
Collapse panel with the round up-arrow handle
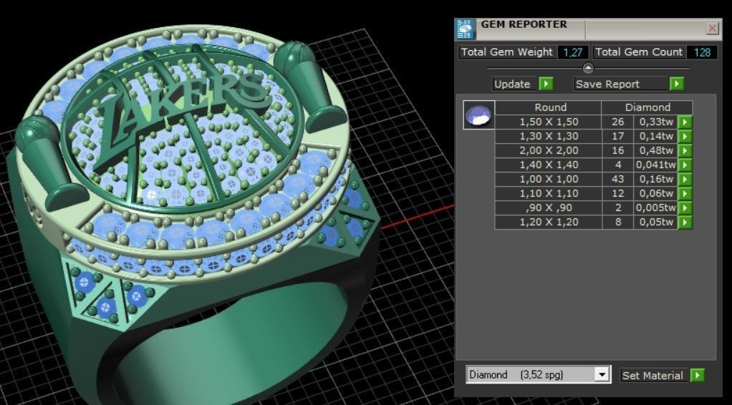[x=588, y=68]
